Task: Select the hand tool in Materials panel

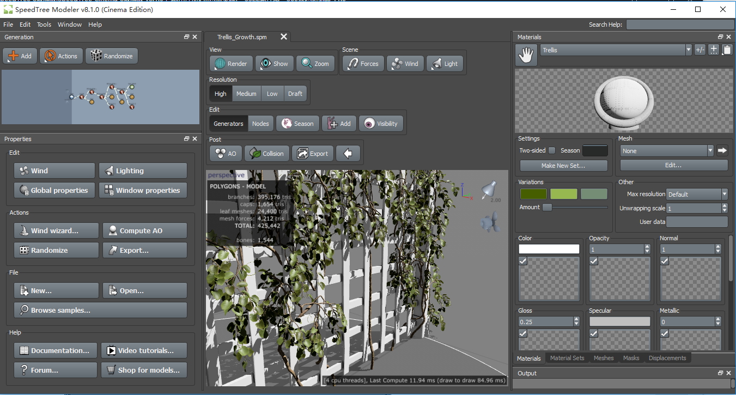Action: (526, 55)
